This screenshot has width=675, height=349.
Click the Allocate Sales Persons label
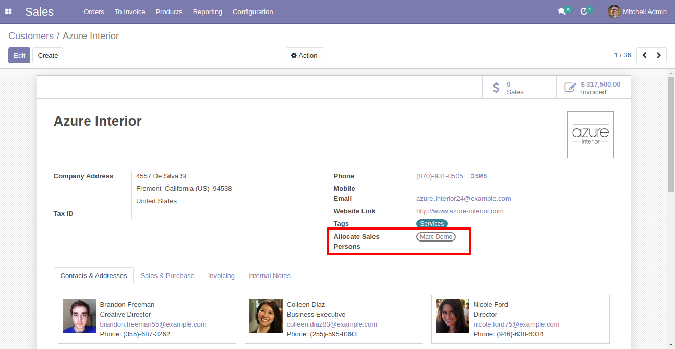357,242
